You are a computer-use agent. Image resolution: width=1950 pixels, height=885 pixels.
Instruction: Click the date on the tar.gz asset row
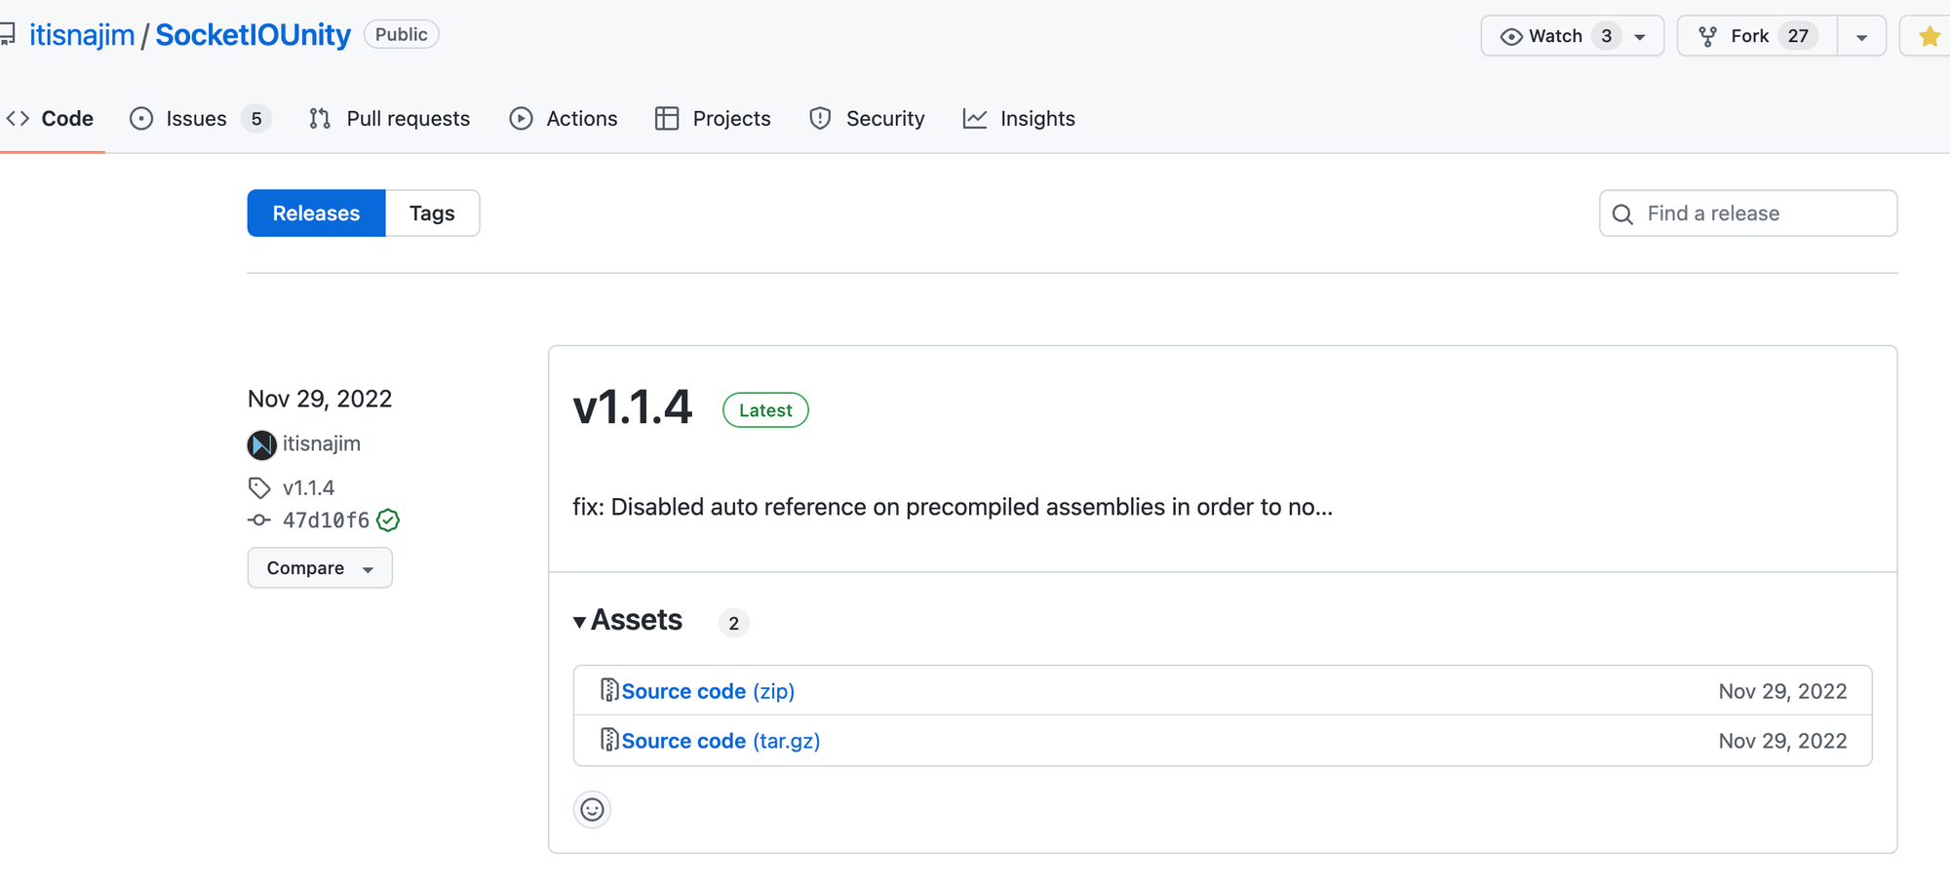(1782, 741)
